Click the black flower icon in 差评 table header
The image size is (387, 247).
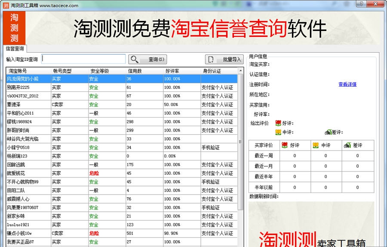[x=347, y=145]
